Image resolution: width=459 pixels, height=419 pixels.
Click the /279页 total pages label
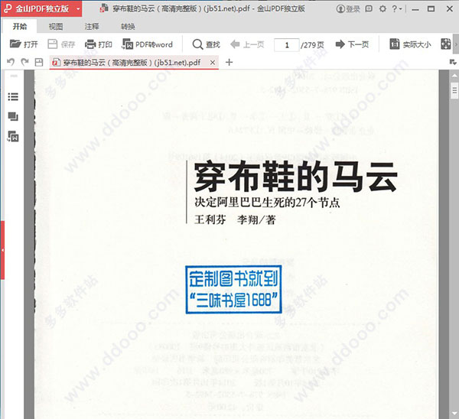pyautogui.click(x=312, y=45)
